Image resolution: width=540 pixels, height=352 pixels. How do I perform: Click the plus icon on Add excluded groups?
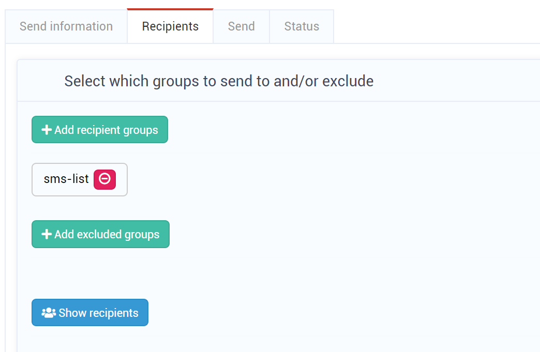[47, 234]
